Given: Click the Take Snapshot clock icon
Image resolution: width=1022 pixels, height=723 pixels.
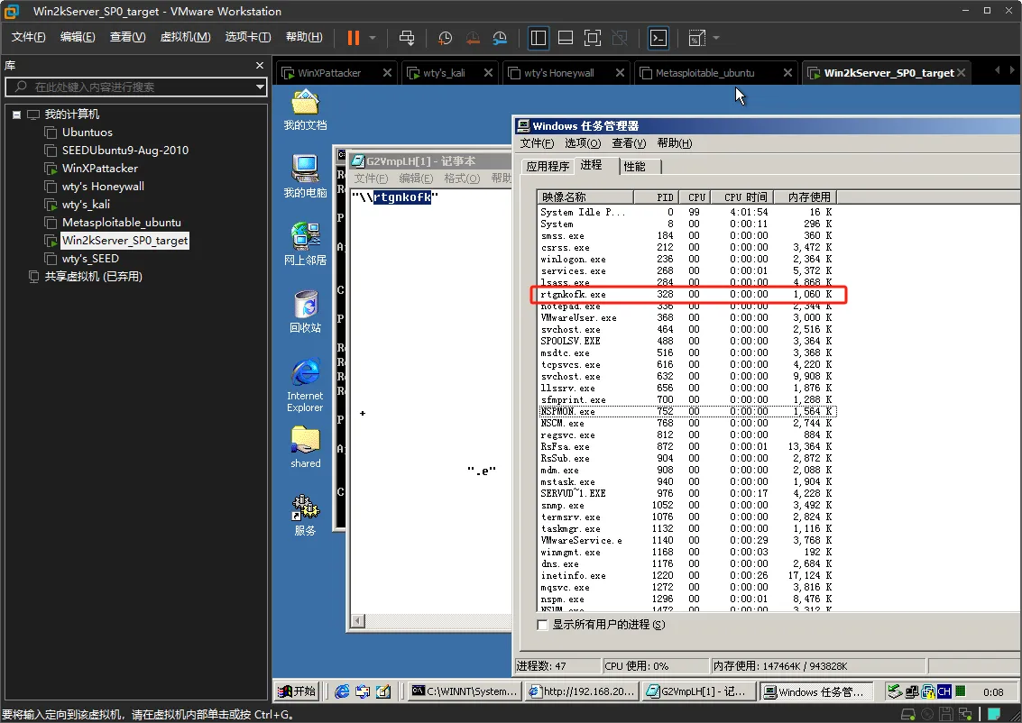Looking at the screenshot, I should tap(446, 38).
